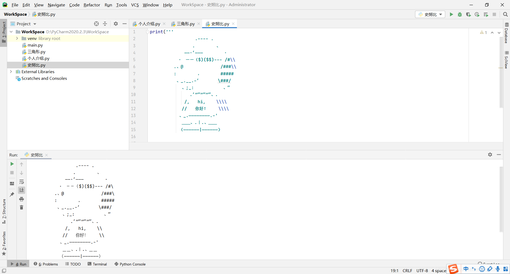510x274 pixels.
Task: Open the Database side panel
Action: (507, 33)
